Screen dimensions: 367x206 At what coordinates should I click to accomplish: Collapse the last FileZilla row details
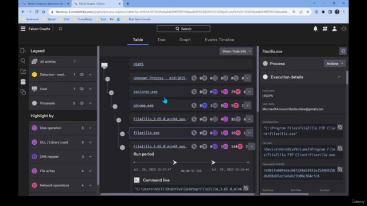tap(251, 146)
